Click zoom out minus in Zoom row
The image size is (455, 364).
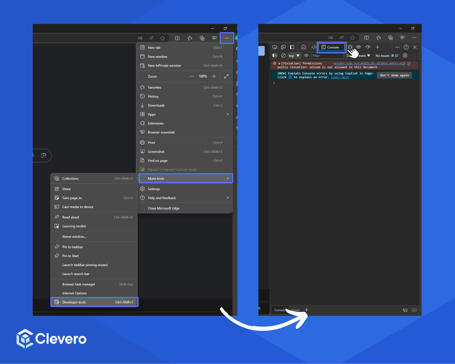[192, 76]
